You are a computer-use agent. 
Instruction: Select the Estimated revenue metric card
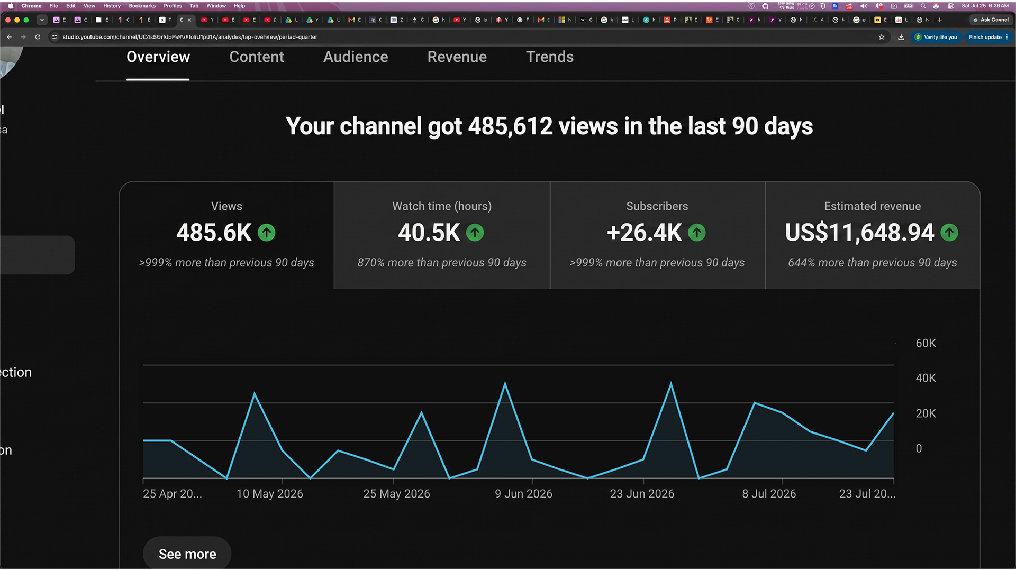[x=873, y=235]
